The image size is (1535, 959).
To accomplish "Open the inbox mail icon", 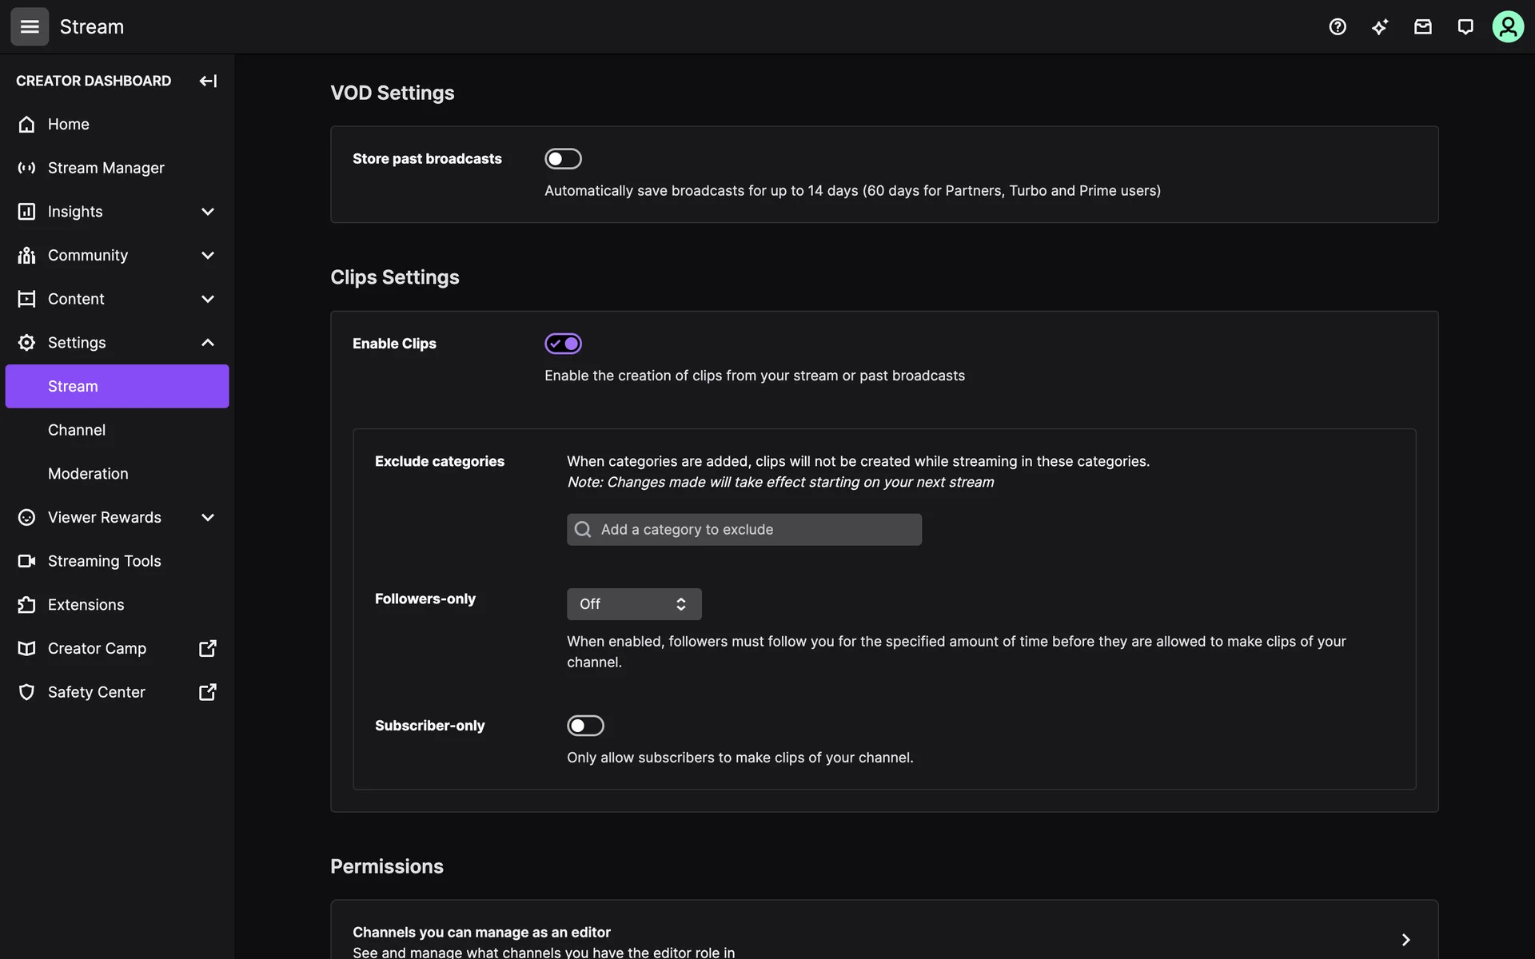I will coord(1422,27).
